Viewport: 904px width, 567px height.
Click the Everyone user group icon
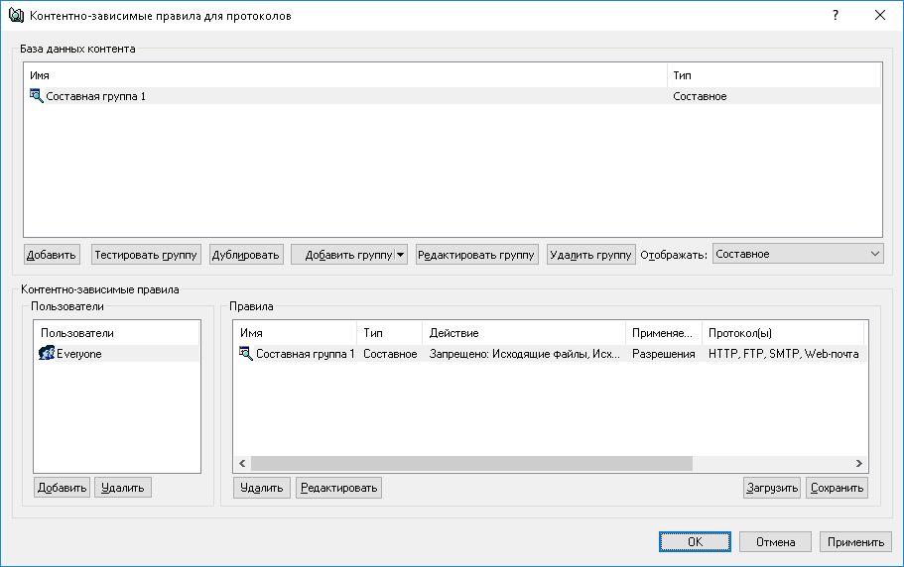[x=46, y=354]
